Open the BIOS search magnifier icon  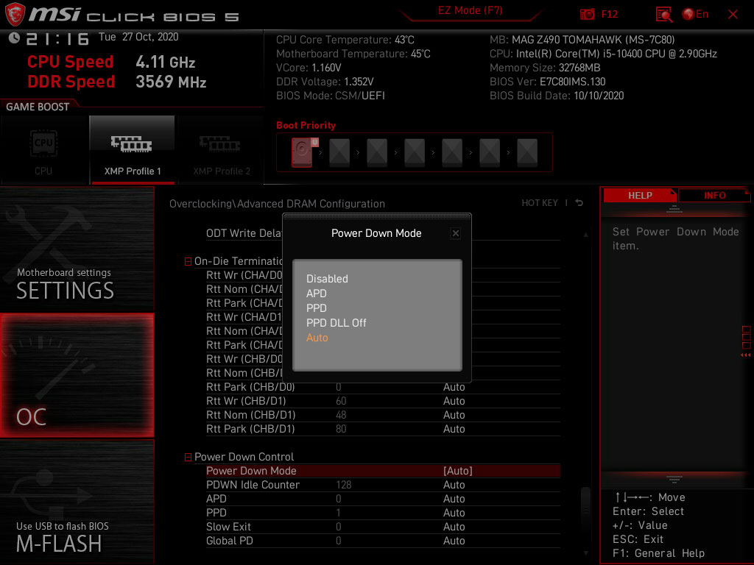coord(663,15)
